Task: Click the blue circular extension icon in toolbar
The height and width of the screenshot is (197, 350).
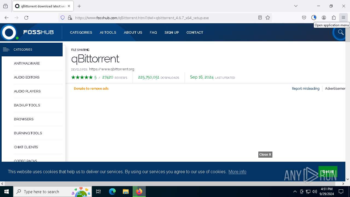Action: pyautogui.click(x=314, y=18)
